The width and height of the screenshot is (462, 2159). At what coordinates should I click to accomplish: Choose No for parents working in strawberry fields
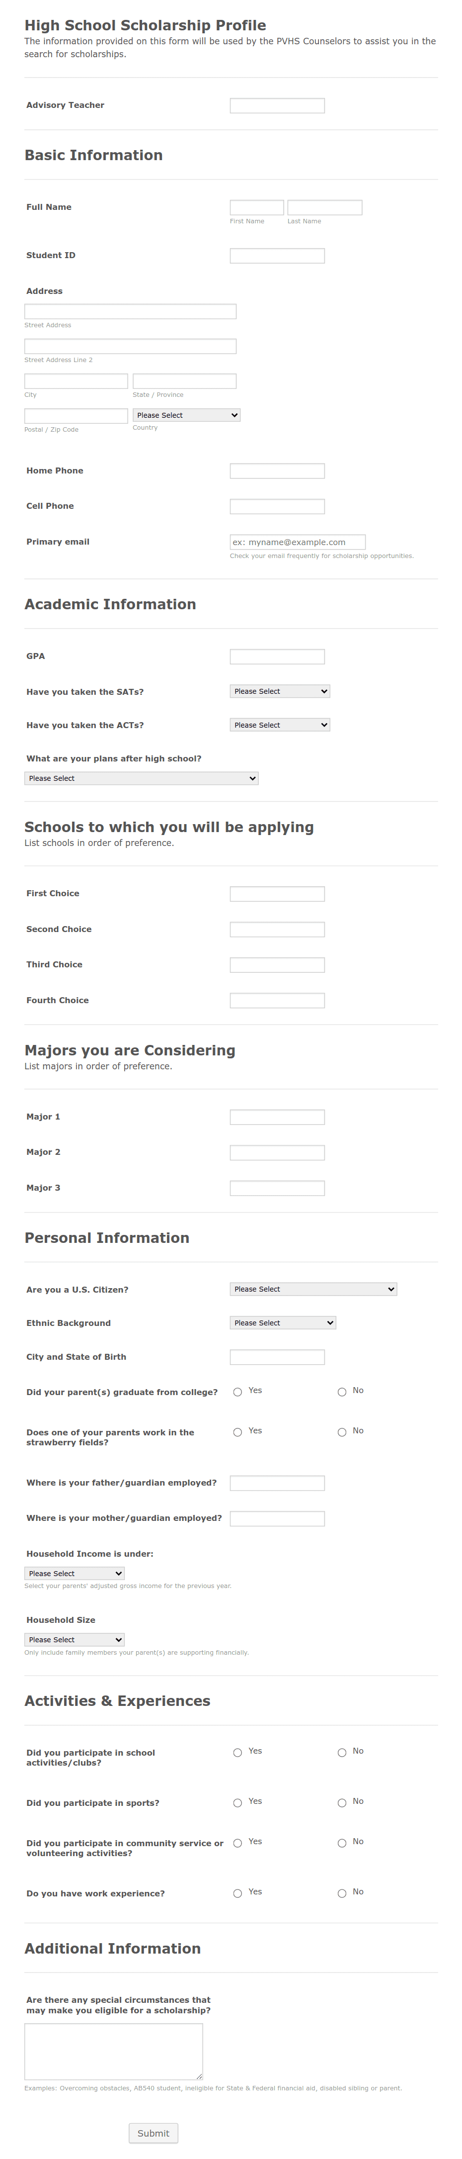341,1431
